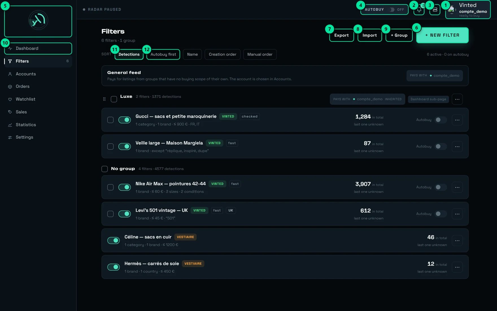Open Nike Air Max filter options menu

click(x=457, y=187)
